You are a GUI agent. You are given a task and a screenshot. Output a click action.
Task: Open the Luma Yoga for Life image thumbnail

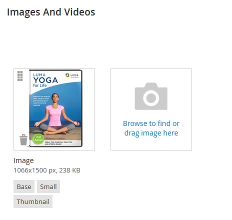(x=54, y=109)
